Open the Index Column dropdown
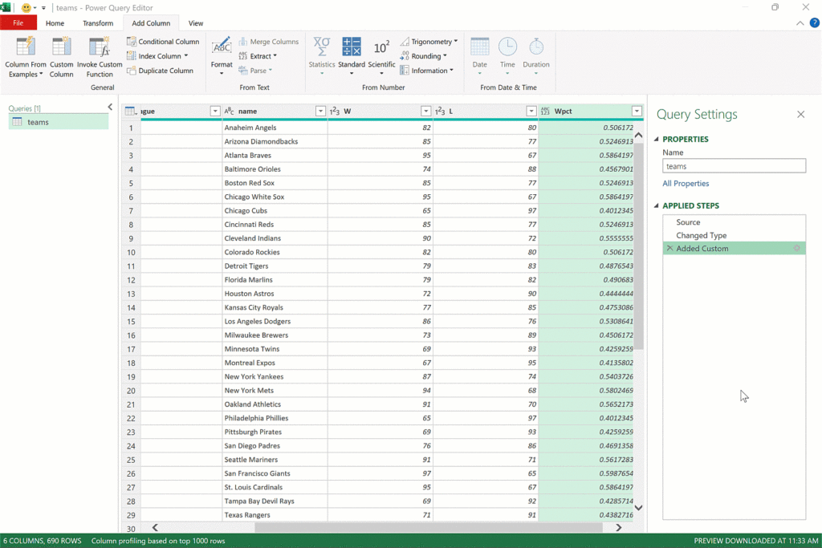The image size is (822, 548). tap(185, 56)
